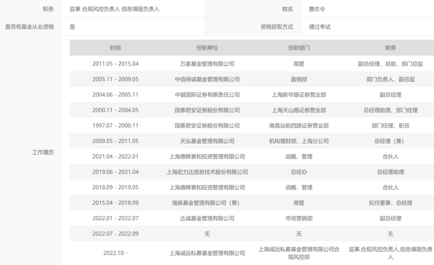This screenshot has width=434, height=265.
Task: Click 上海诚远私募基金管理有限公司 in the 任职单位 column
Action: tap(207, 253)
